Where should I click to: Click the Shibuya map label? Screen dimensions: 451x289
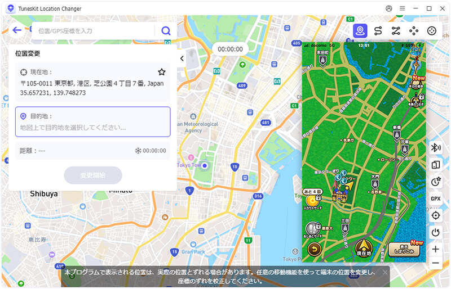pyautogui.click(x=44, y=194)
